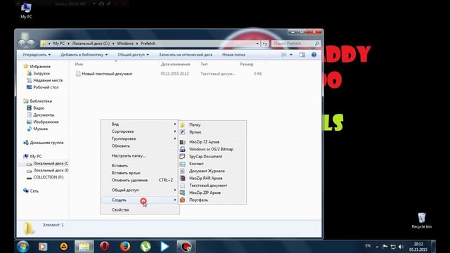
Task: Open the Упорядочить toolbar dropdown
Action: click(37, 55)
